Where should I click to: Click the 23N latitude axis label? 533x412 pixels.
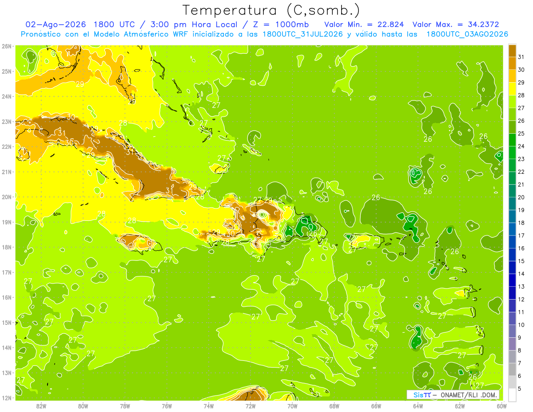click(x=6, y=121)
